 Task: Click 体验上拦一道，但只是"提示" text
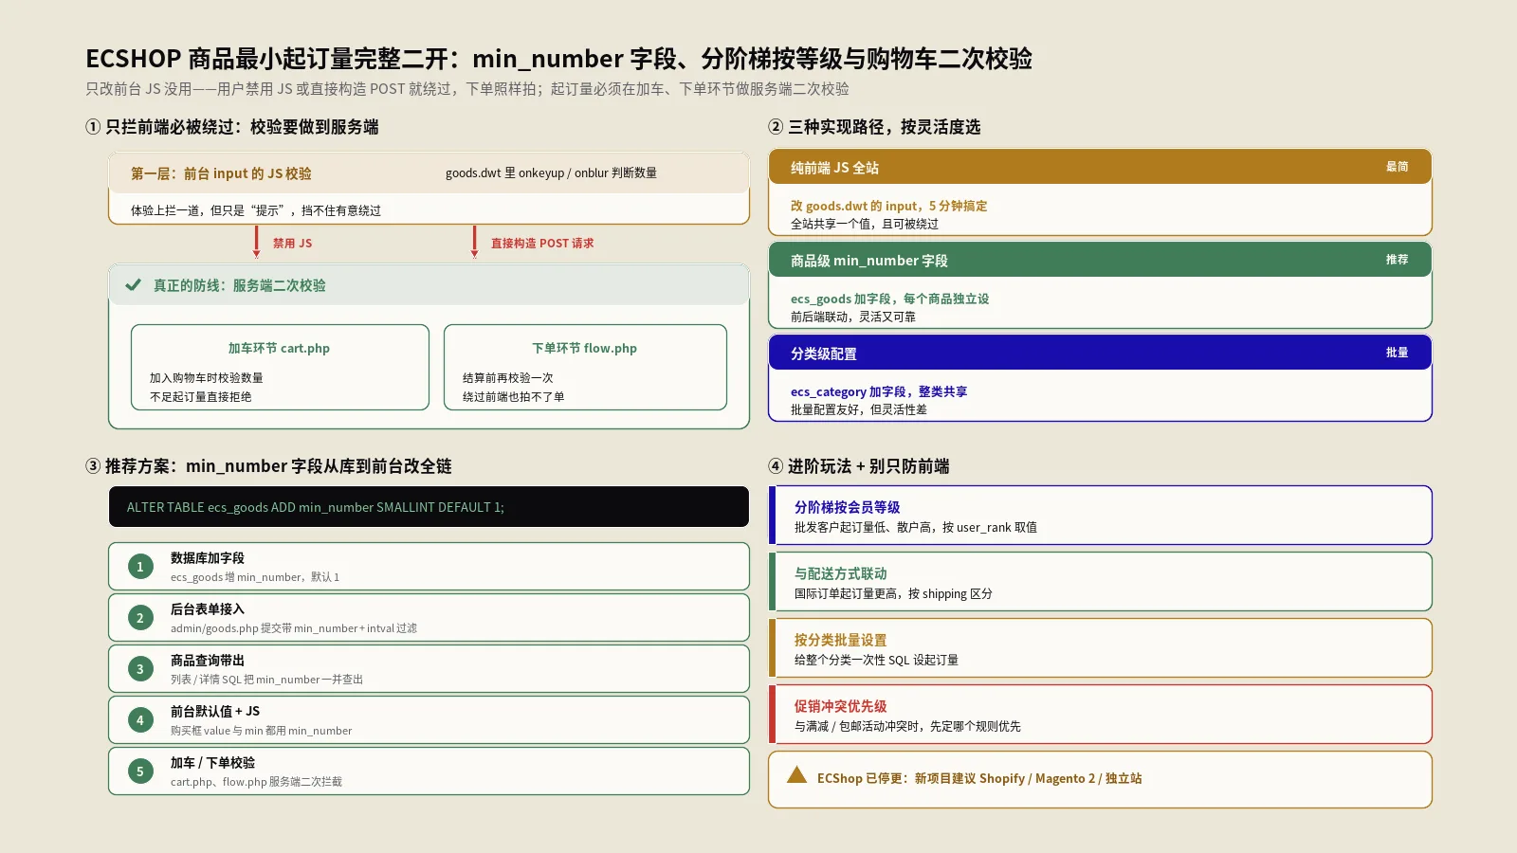(256, 210)
